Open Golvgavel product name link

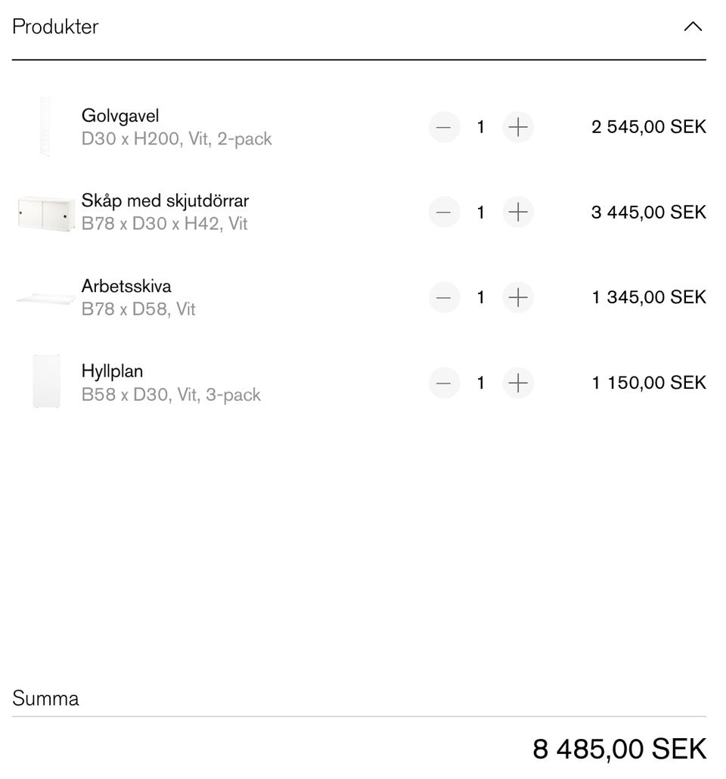click(x=120, y=116)
